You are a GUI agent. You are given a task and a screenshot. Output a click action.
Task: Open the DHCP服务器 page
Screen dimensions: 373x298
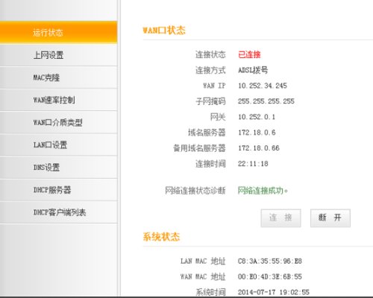point(58,190)
